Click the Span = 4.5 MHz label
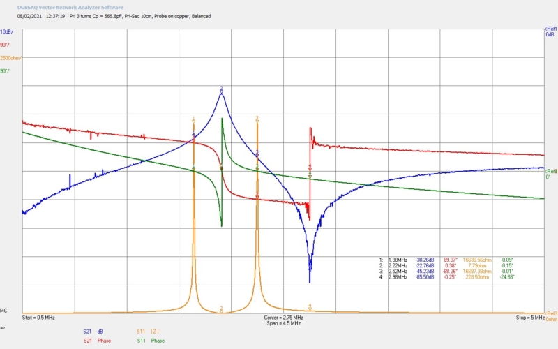Image resolution: width=558 pixels, height=349 pixels. [284, 323]
